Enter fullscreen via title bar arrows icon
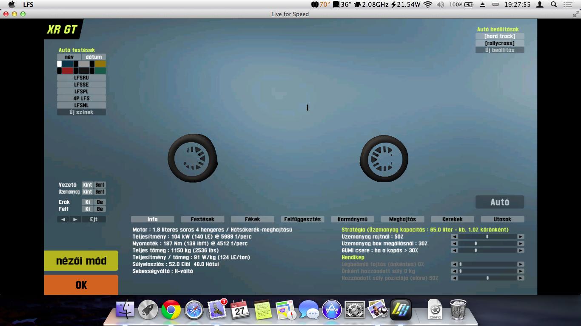The height and width of the screenshot is (326, 581). (x=576, y=14)
